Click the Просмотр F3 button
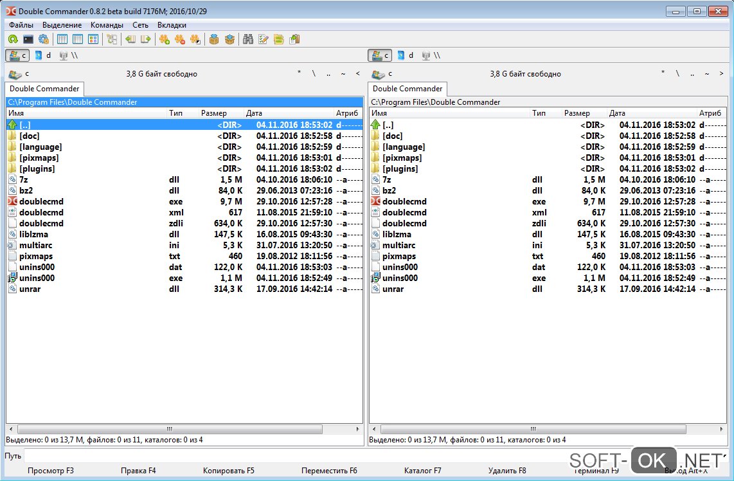 (x=51, y=471)
